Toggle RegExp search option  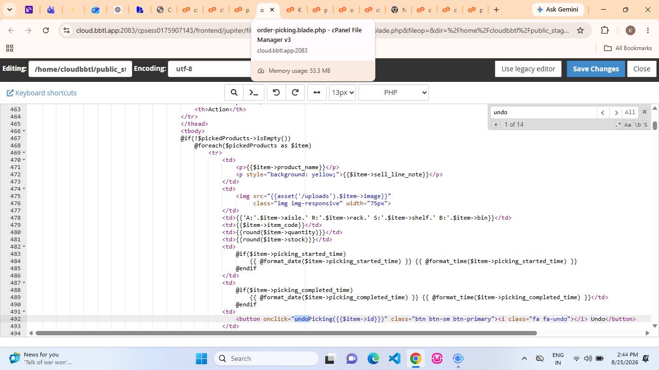point(618,125)
